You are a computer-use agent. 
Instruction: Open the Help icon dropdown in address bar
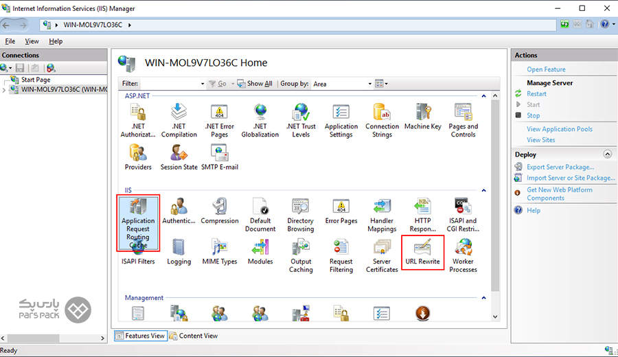(x=613, y=25)
